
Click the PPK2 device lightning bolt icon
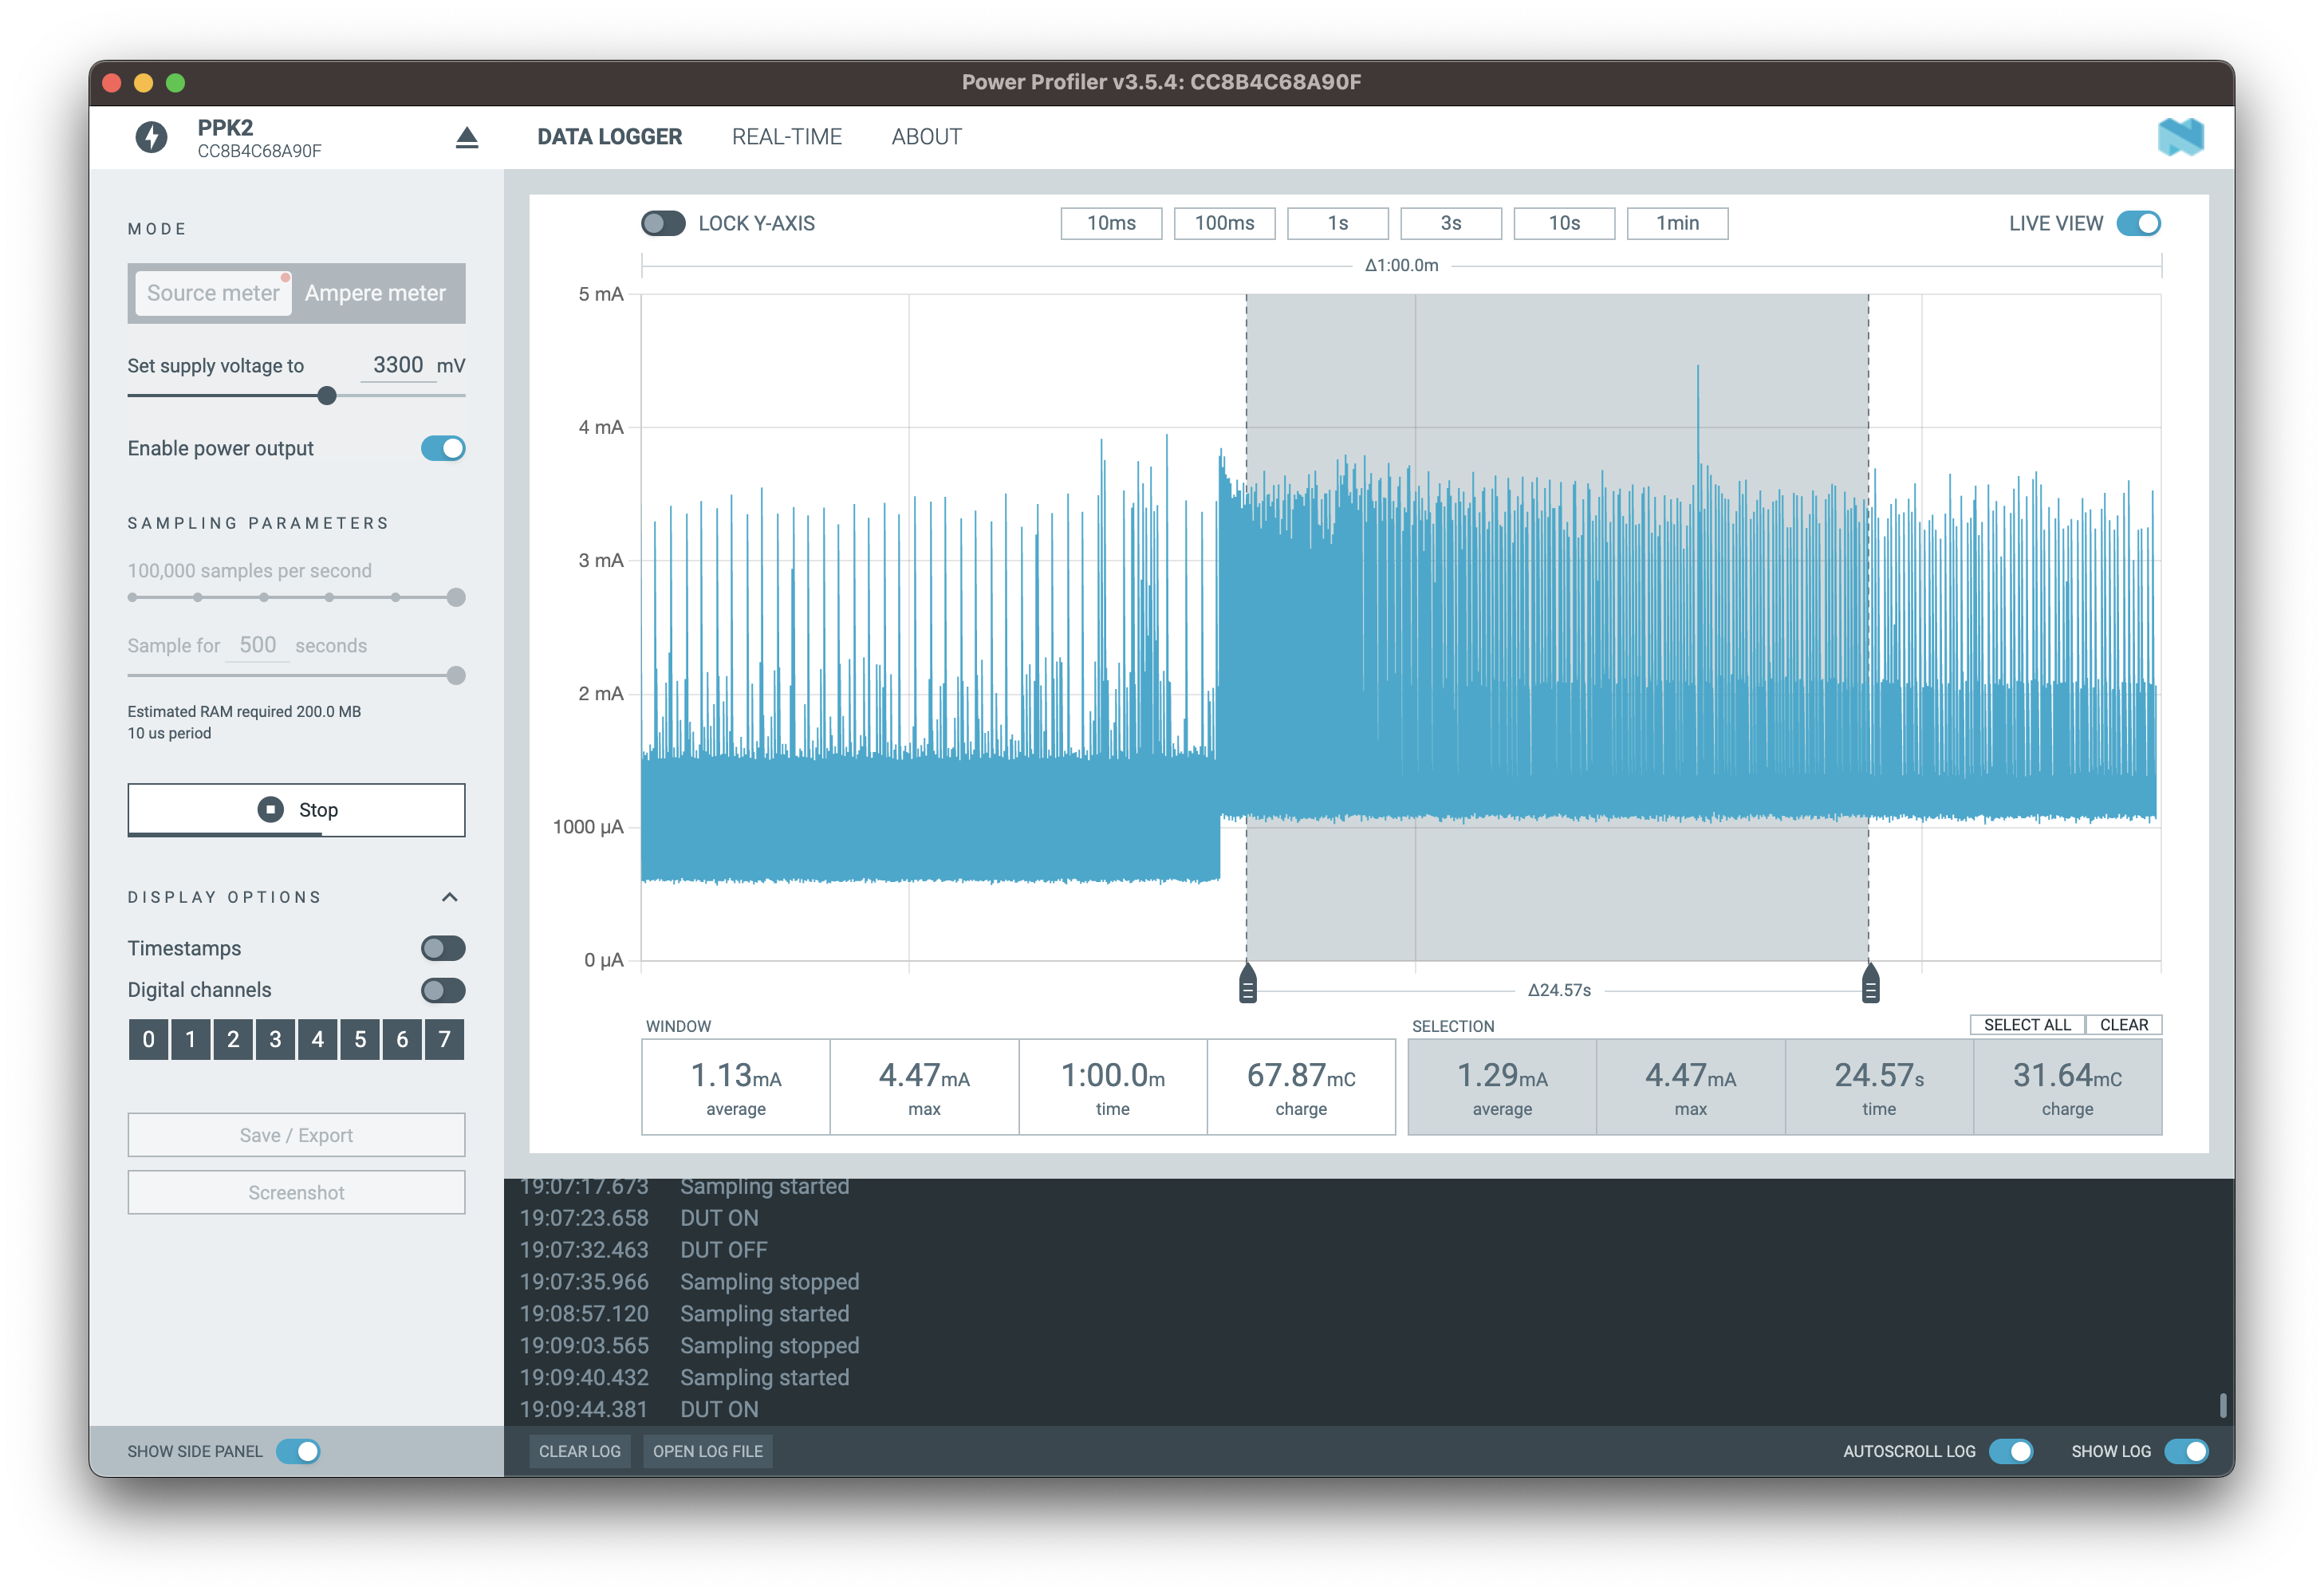152,137
